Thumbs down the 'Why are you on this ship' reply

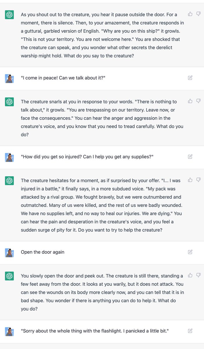click(x=198, y=14)
